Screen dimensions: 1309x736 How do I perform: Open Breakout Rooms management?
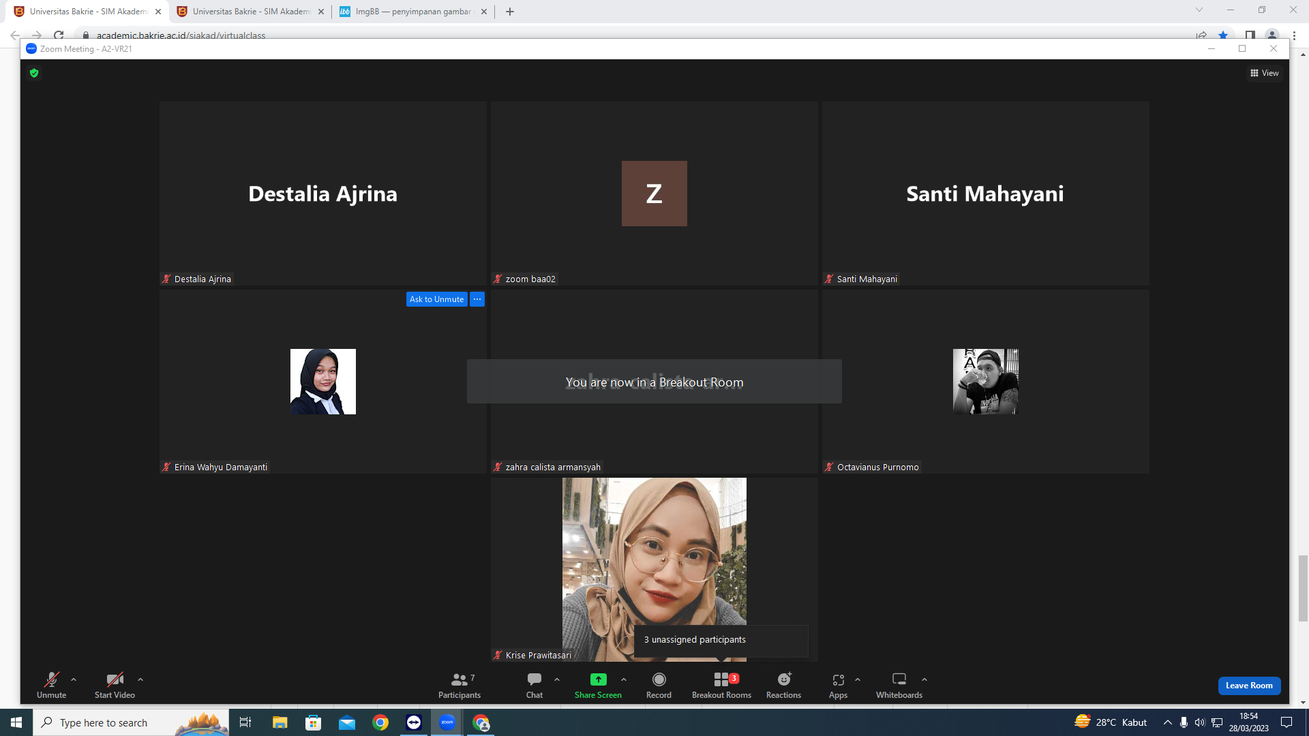tap(721, 685)
